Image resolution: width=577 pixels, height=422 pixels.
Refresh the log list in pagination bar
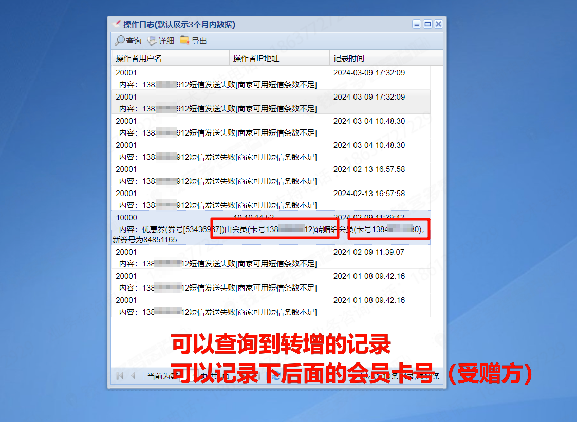[x=276, y=376]
